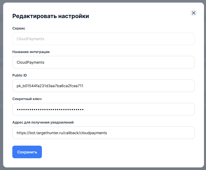Click the Редактировать настройки dialog heading

50,16
